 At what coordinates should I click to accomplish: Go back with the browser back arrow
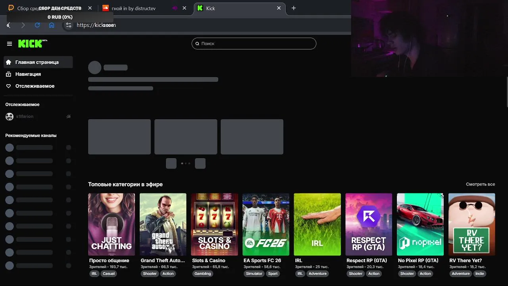tap(8, 25)
